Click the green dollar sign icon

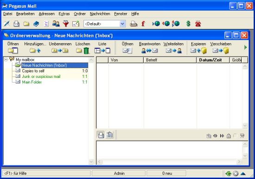point(188,24)
